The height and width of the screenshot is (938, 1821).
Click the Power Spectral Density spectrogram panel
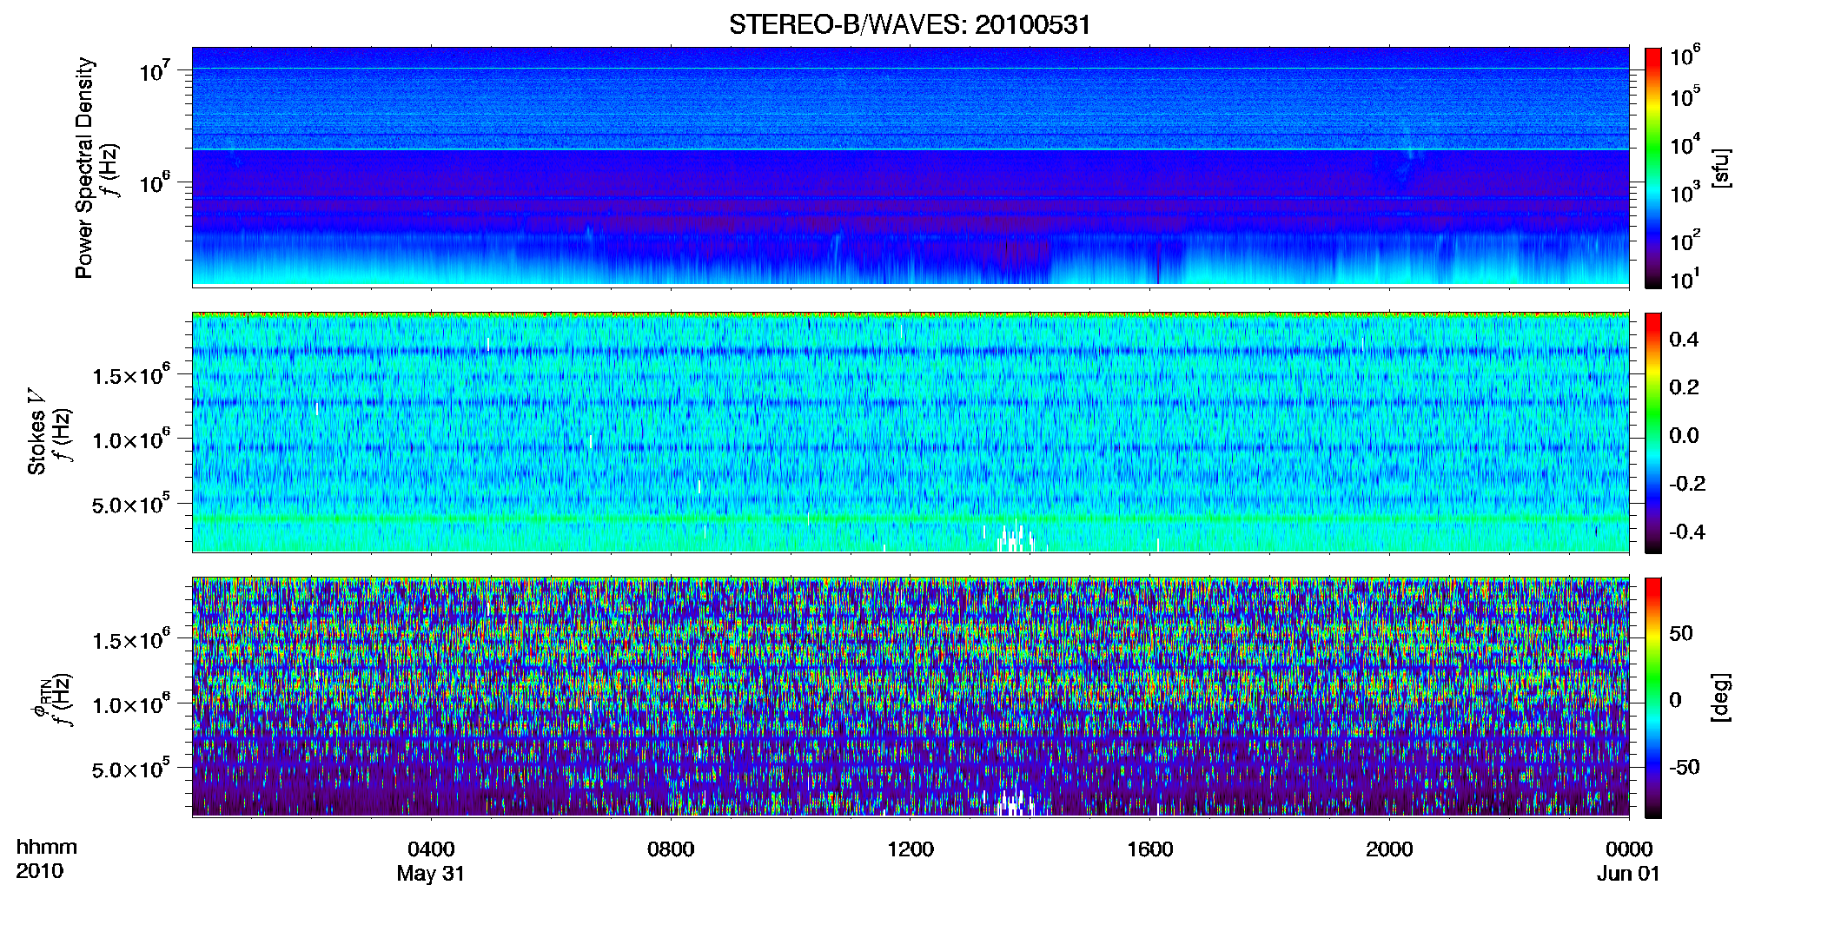[x=910, y=167]
